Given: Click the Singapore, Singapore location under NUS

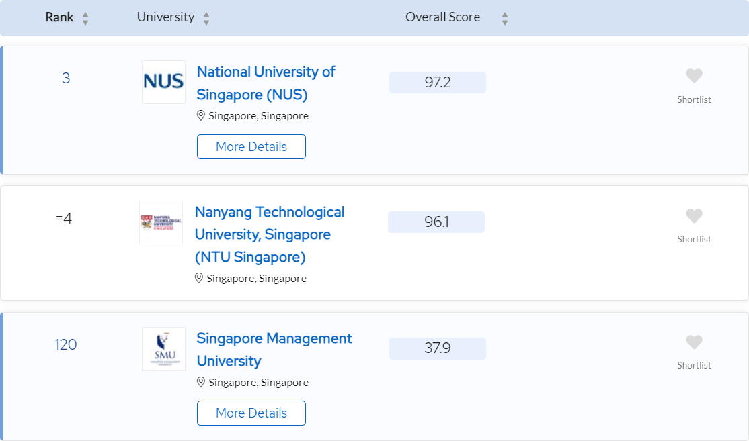Looking at the screenshot, I should coord(258,116).
